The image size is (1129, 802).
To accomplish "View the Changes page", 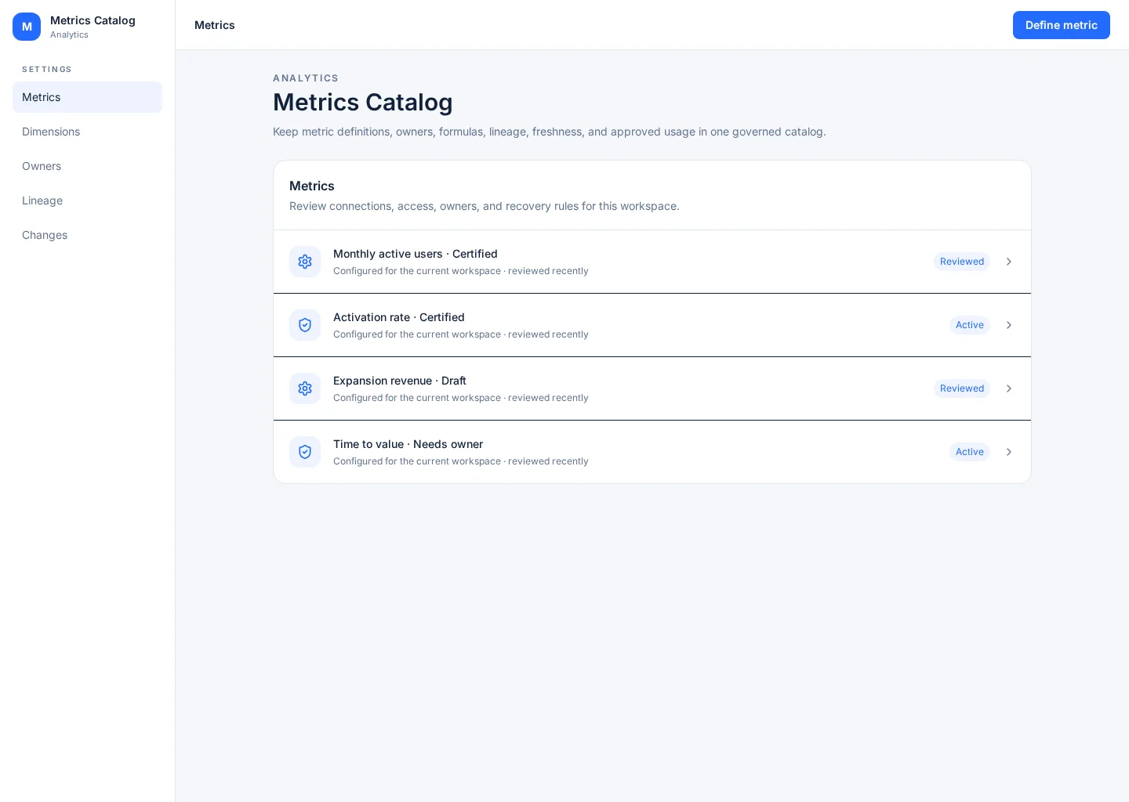I will [x=87, y=235].
